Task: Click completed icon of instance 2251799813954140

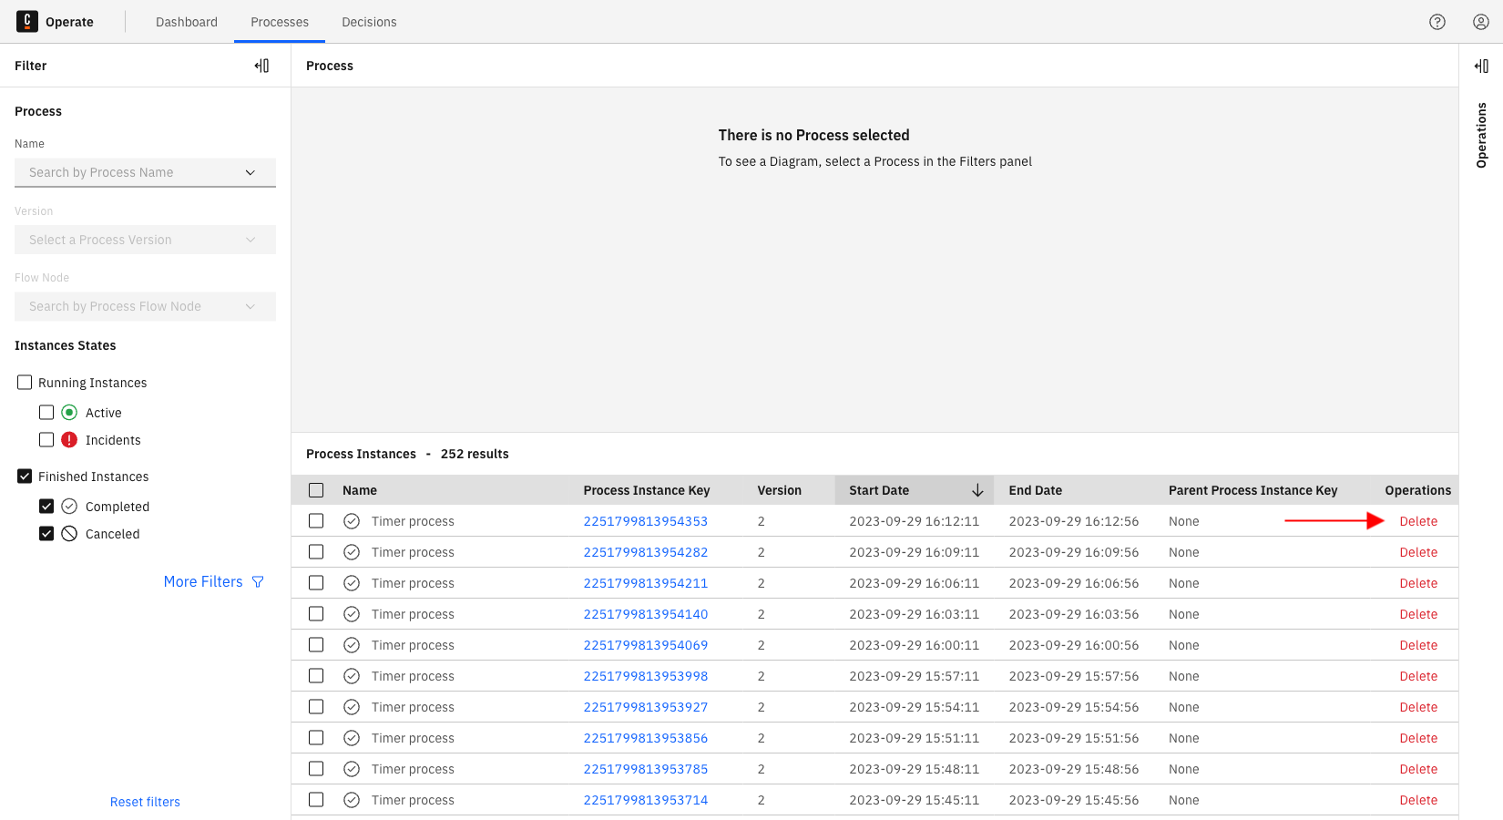Action: tap(352, 614)
